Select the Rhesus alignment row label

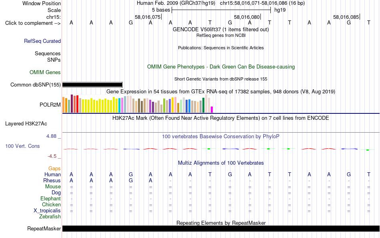[x=52, y=181]
